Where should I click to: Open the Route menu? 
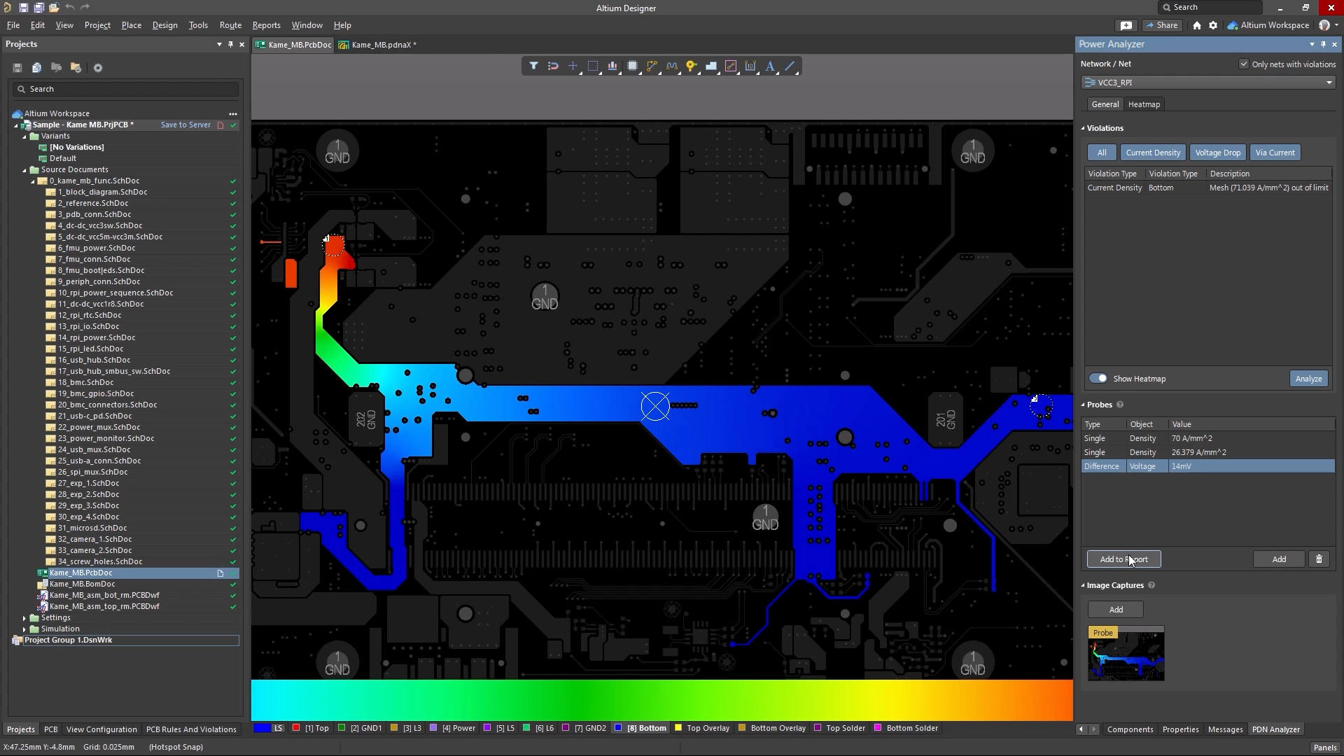230,25
